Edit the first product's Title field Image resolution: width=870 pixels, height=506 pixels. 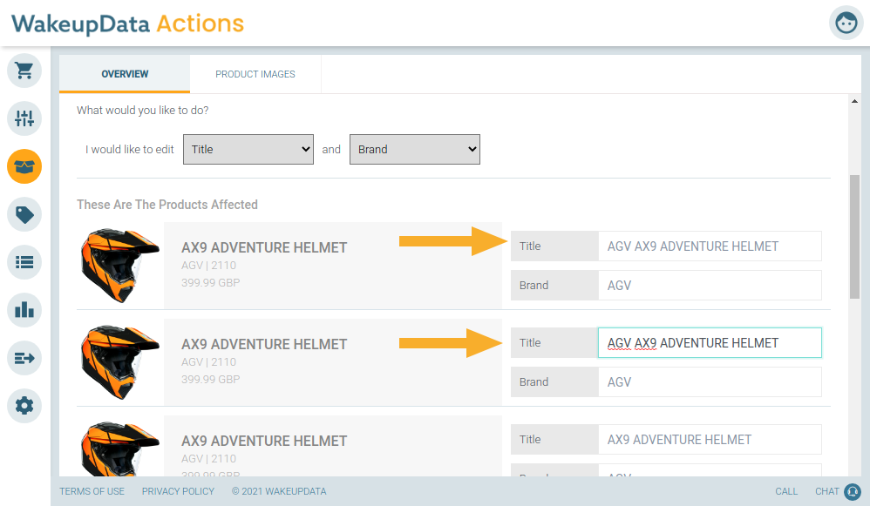[x=710, y=246]
